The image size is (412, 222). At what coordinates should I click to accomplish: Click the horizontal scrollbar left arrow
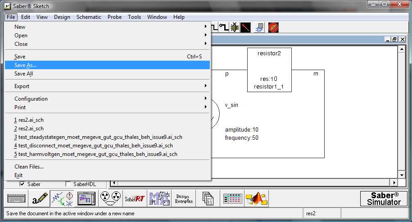click(114, 182)
